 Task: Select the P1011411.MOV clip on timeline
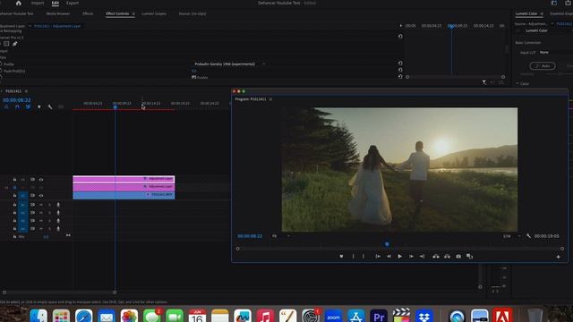pyautogui.click(x=124, y=195)
